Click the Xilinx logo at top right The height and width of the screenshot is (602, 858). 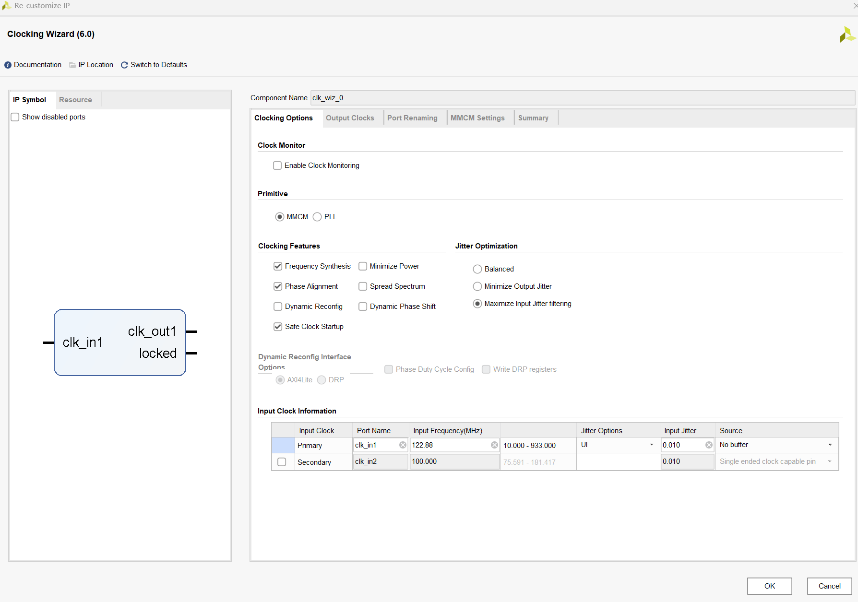click(x=847, y=35)
